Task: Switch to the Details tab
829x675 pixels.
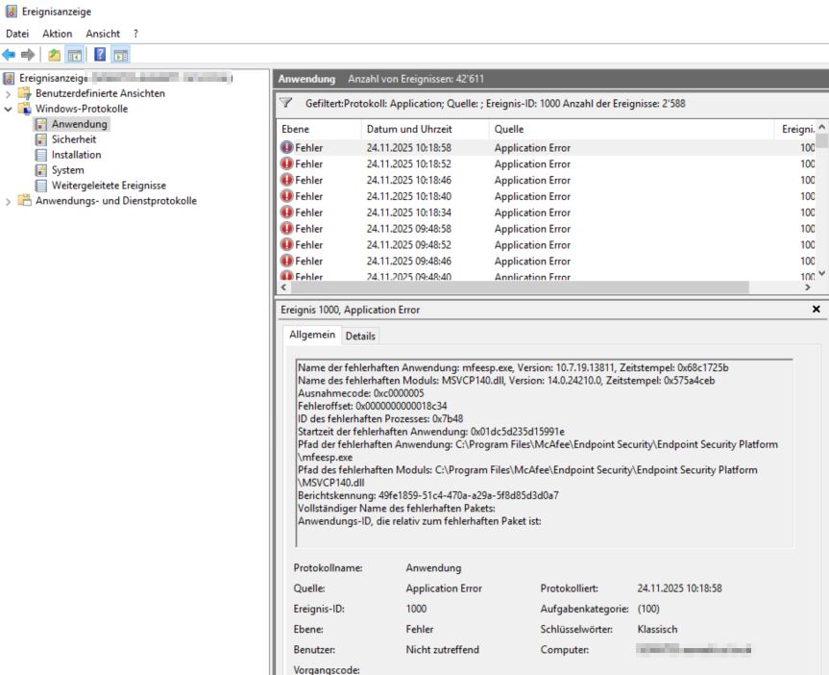Action: point(360,336)
